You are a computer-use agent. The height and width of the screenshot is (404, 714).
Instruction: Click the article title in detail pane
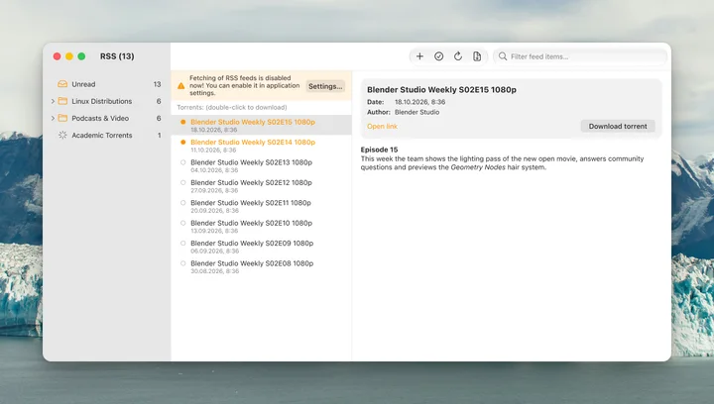(x=441, y=89)
